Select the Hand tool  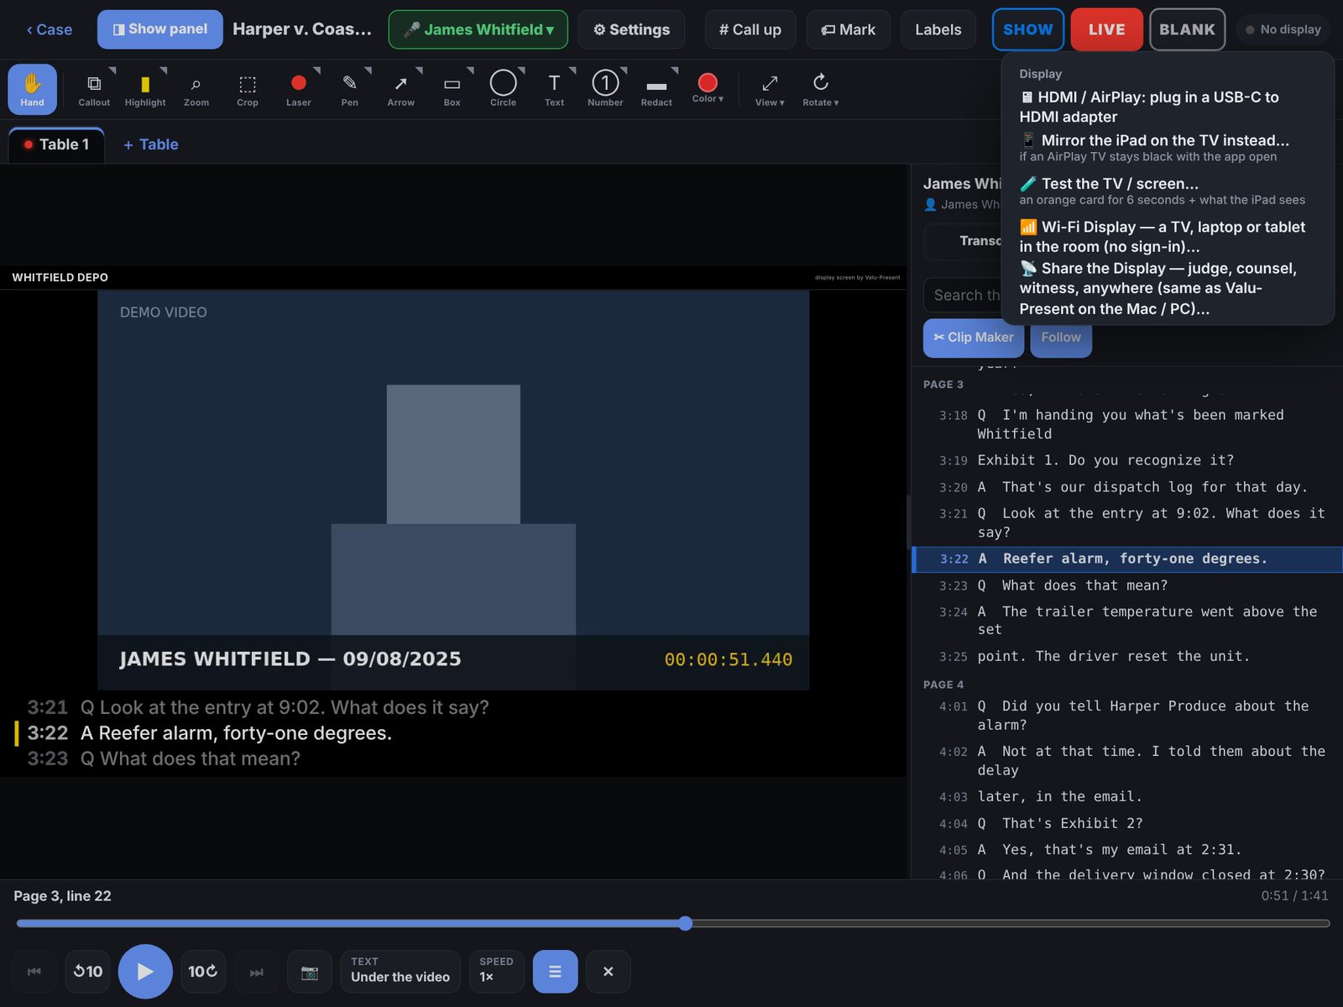pos(33,89)
